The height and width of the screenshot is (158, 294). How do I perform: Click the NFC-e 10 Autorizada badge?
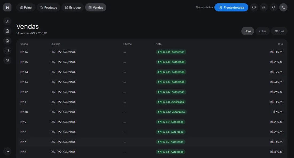coord(171,112)
